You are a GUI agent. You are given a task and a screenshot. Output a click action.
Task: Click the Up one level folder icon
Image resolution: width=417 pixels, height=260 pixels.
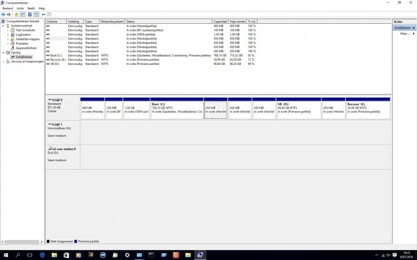[17, 14]
